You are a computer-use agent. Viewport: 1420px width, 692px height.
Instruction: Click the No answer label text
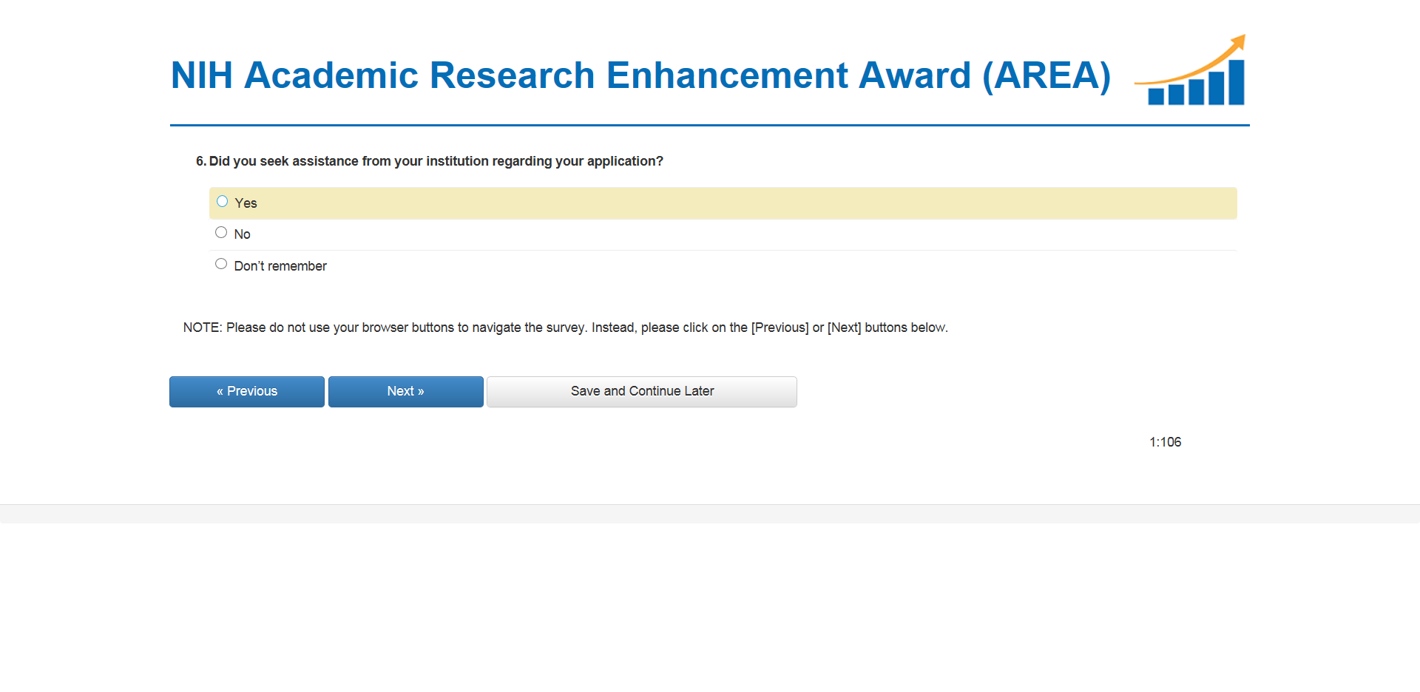(243, 234)
